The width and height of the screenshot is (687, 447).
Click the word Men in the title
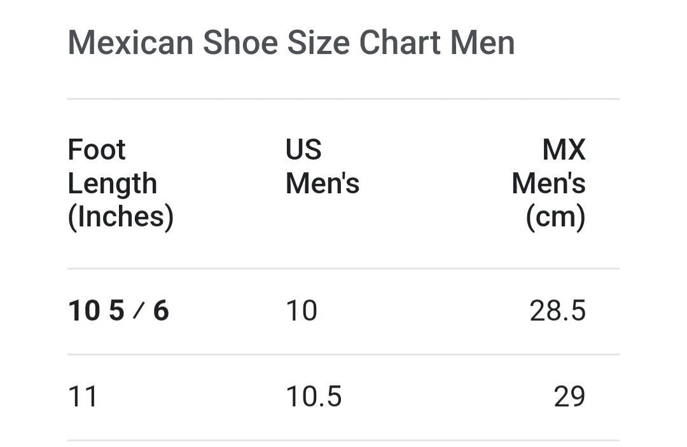click(x=483, y=43)
